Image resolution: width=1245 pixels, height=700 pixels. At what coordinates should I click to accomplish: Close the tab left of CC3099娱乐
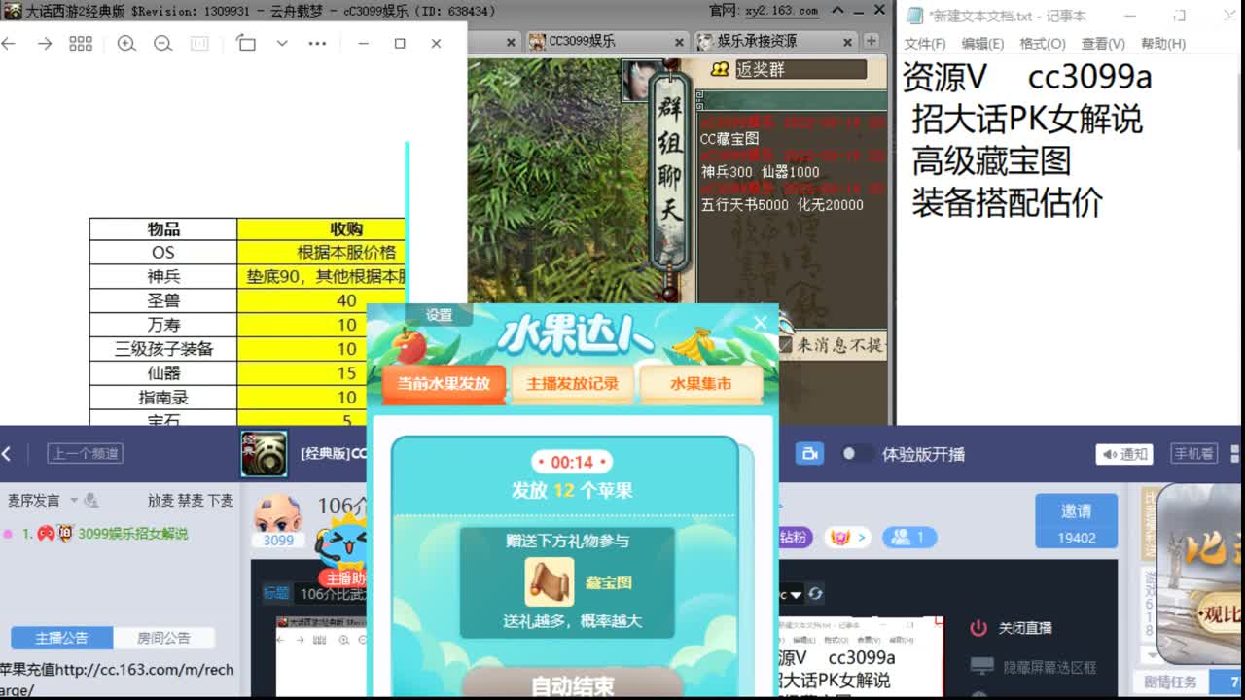[511, 42]
